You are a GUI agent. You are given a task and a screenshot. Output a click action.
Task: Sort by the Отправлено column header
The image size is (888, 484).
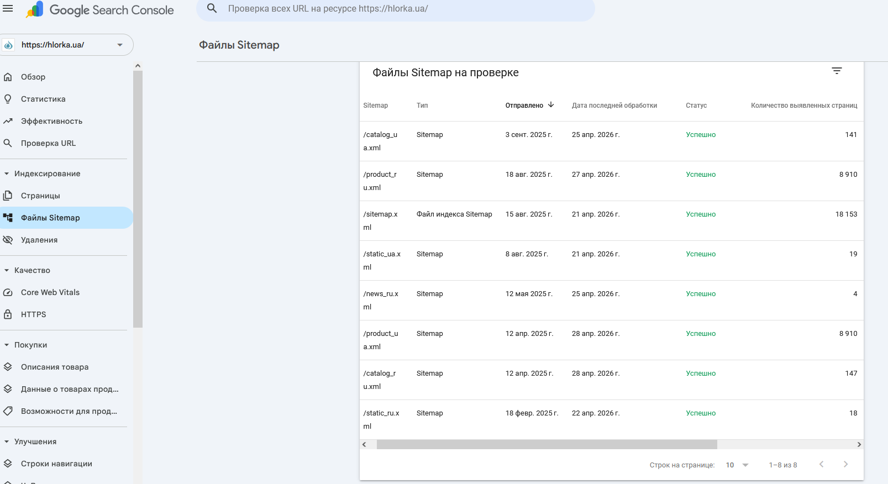pyautogui.click(x=524, y=106)
